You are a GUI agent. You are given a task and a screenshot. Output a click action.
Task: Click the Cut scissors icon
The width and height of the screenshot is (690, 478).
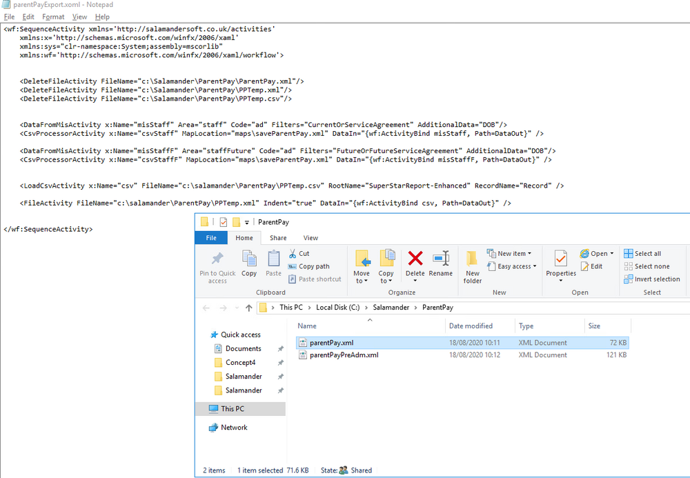tap(292, 253)
